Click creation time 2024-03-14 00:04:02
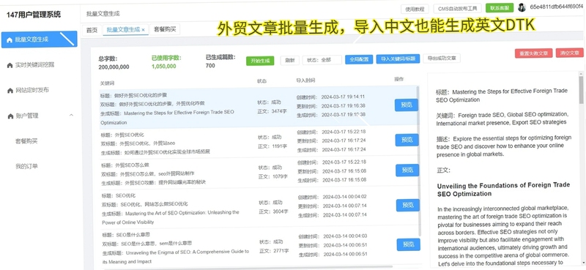The height and width of the screenshot is (270, 586). (x=344, y=197)
